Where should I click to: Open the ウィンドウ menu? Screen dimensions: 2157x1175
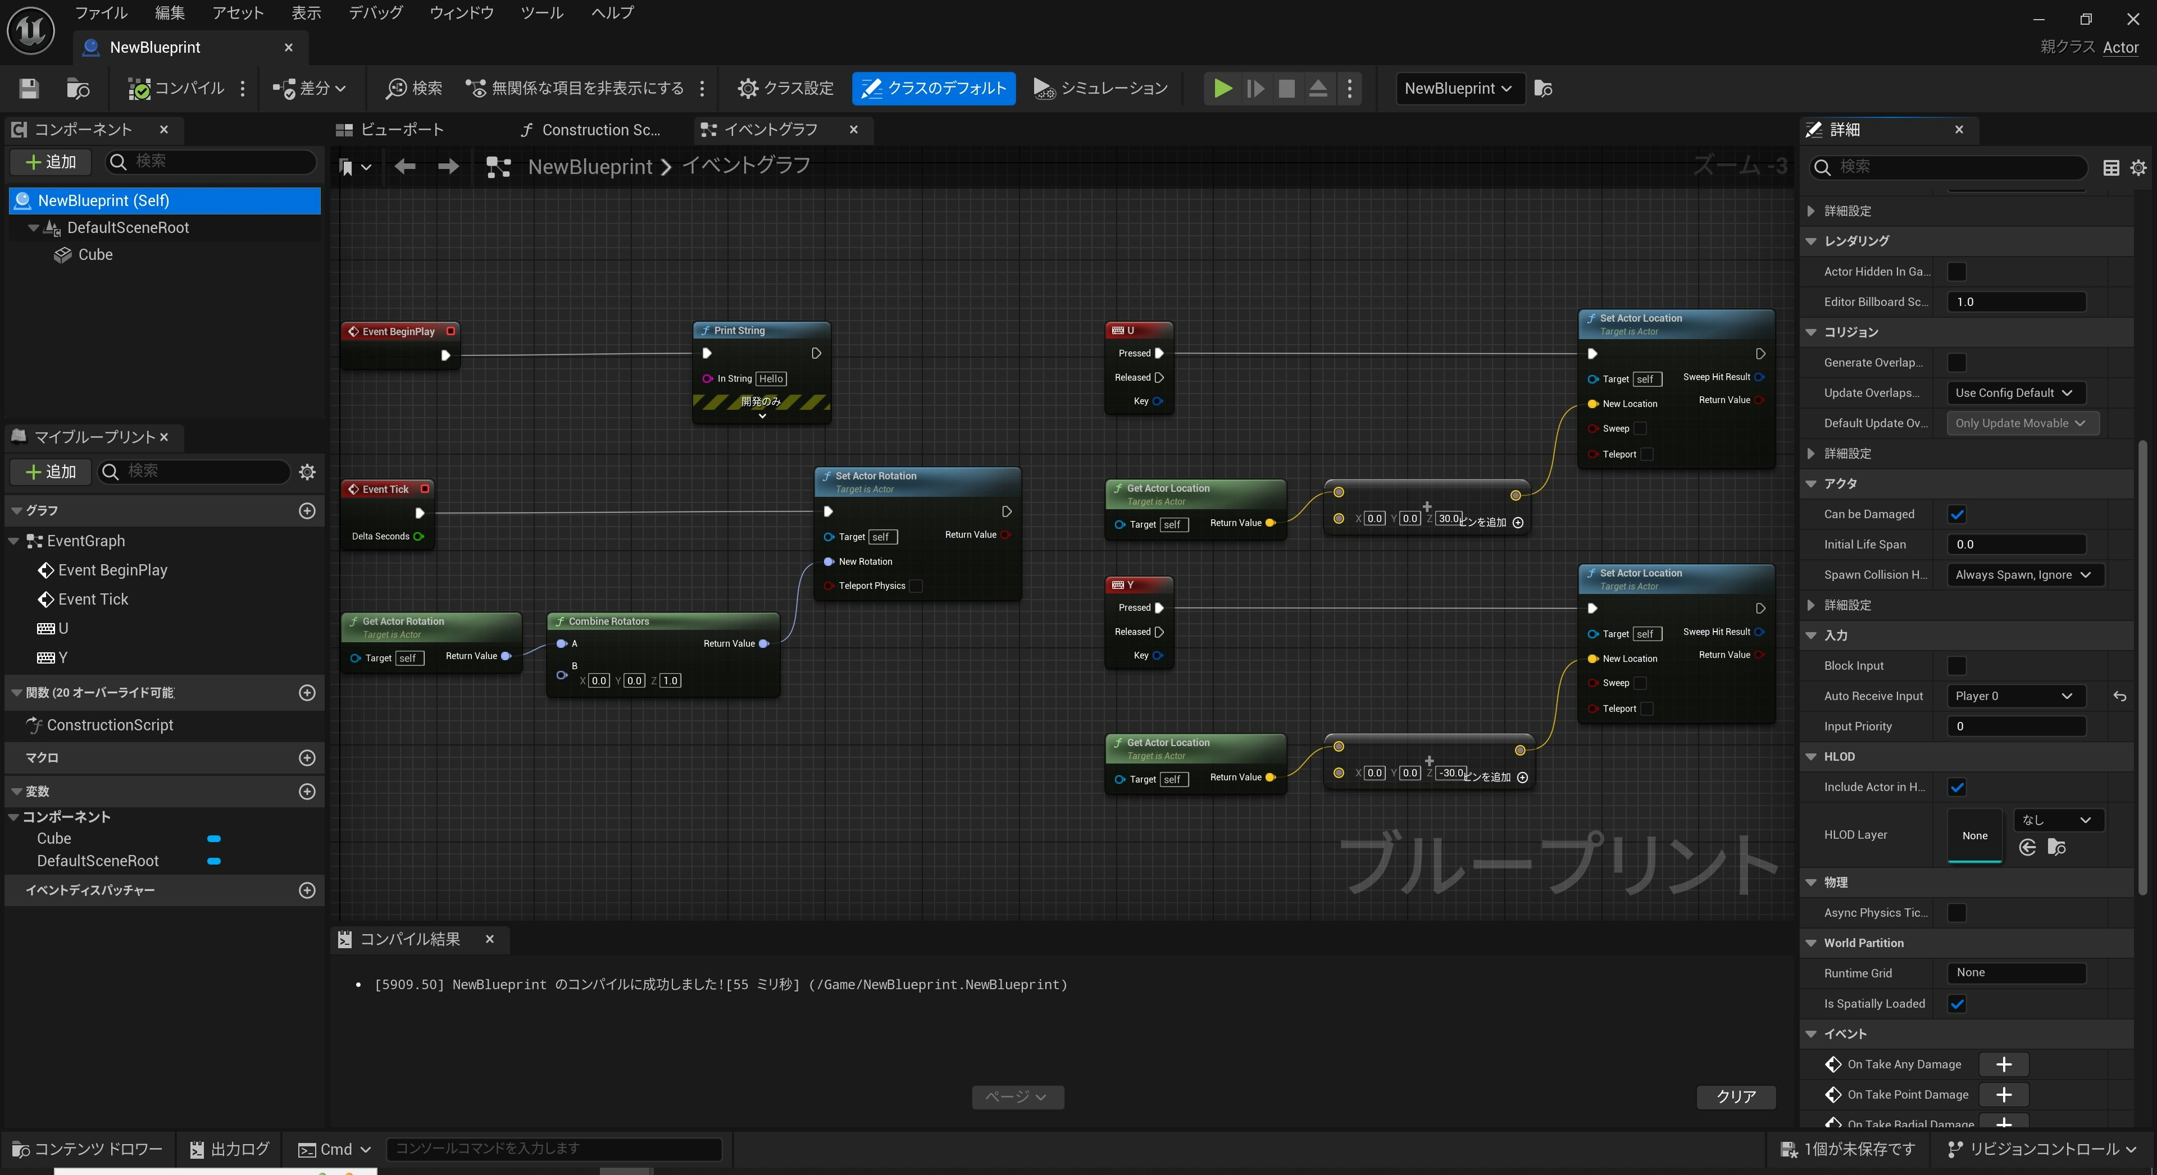pyautogui.click(x=461, y=12)
